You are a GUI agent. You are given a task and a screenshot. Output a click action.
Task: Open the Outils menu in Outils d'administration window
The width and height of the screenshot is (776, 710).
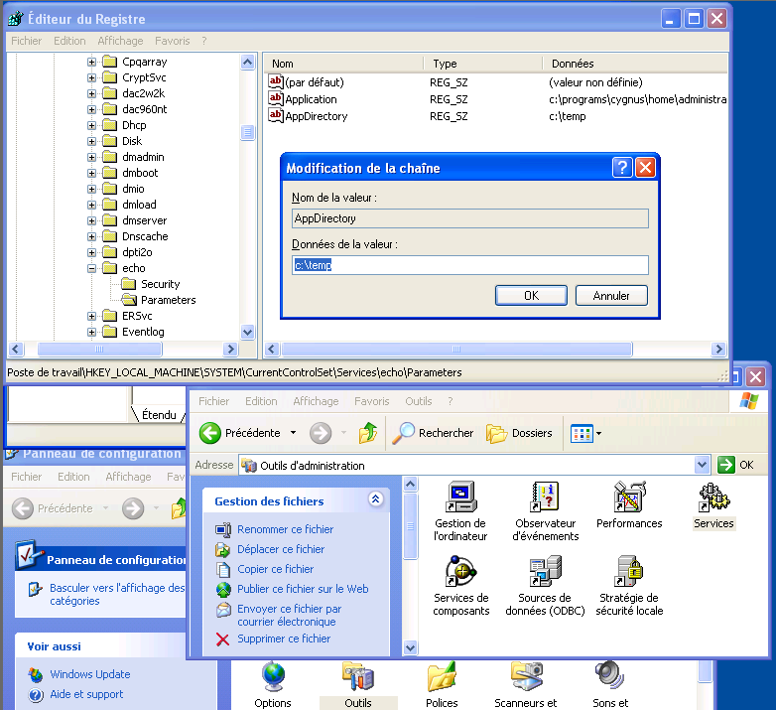click(x=419, y=401)
